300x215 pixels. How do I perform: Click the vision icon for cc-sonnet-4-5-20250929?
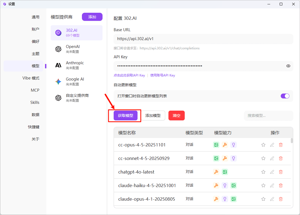point(216,158)
